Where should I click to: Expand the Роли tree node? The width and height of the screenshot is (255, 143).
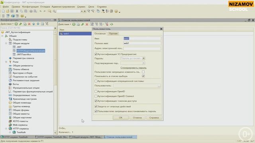pyautogui.click(x=6, y=62)
